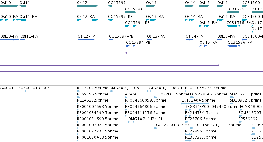Screen dimensions: 263x142
Task: Click protein Osi15-PA
Action: [x=209, y=43]
